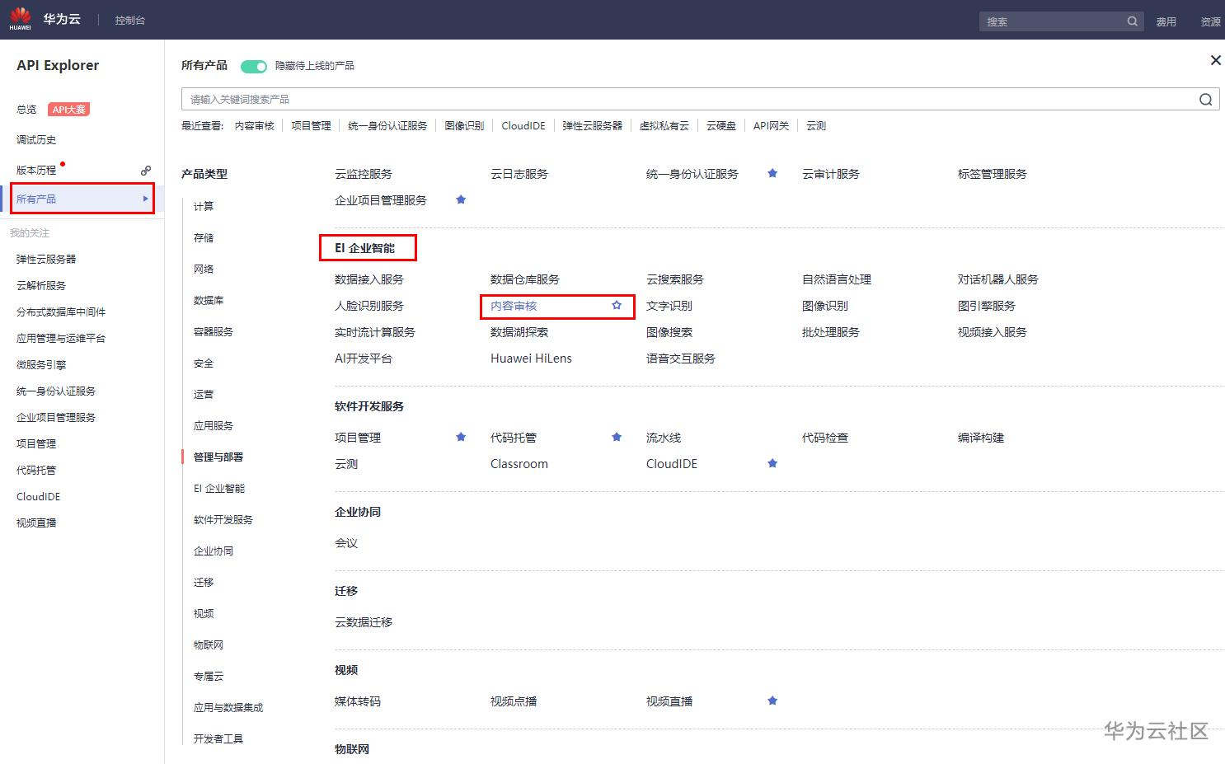The width and height of the screenshot is (1225, 764).
Task: Star the 内容审核 product
Action: tap(617, 305)
